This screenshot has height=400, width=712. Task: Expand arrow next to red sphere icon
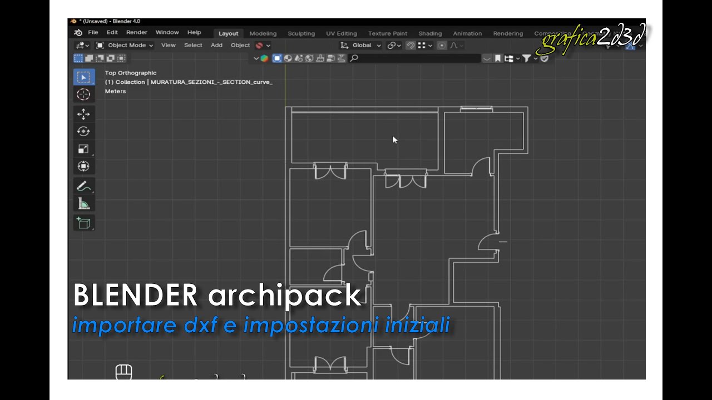(268, 46)
